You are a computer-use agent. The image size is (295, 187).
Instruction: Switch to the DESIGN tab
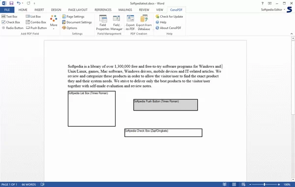56,10
